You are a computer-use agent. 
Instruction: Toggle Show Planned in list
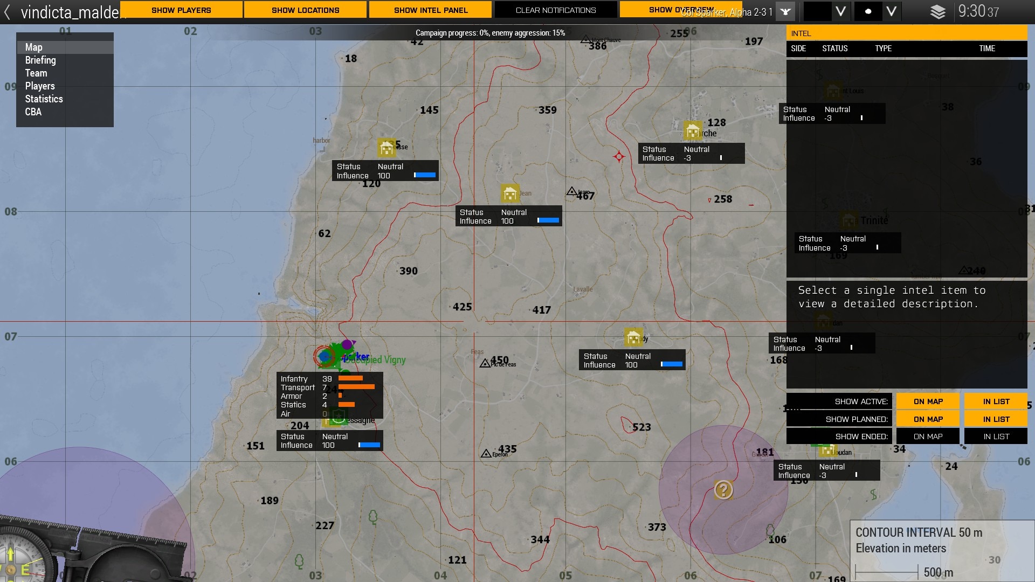(x=996, y=419)
